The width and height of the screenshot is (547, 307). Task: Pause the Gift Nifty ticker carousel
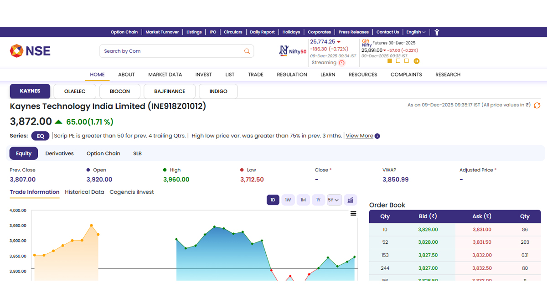click(x=416, y=61)
